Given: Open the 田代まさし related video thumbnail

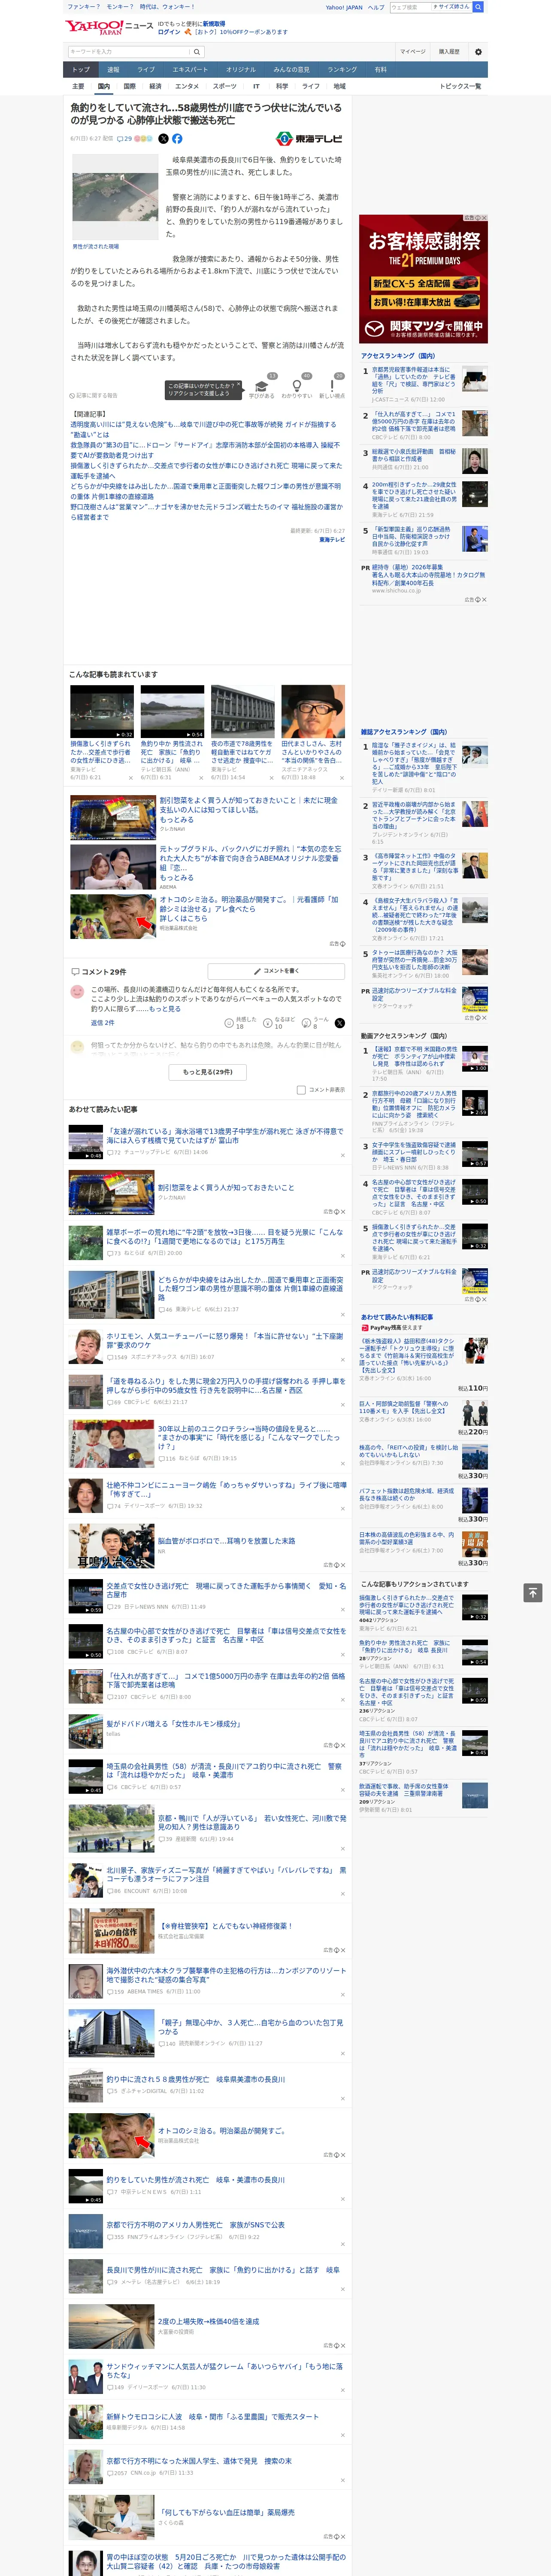Looking at the screenshot, I should (313, 712).
